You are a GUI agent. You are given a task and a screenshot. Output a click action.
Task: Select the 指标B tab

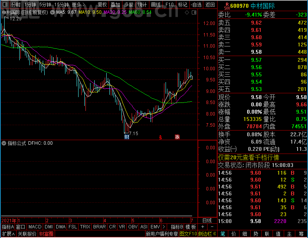[177, 227]
